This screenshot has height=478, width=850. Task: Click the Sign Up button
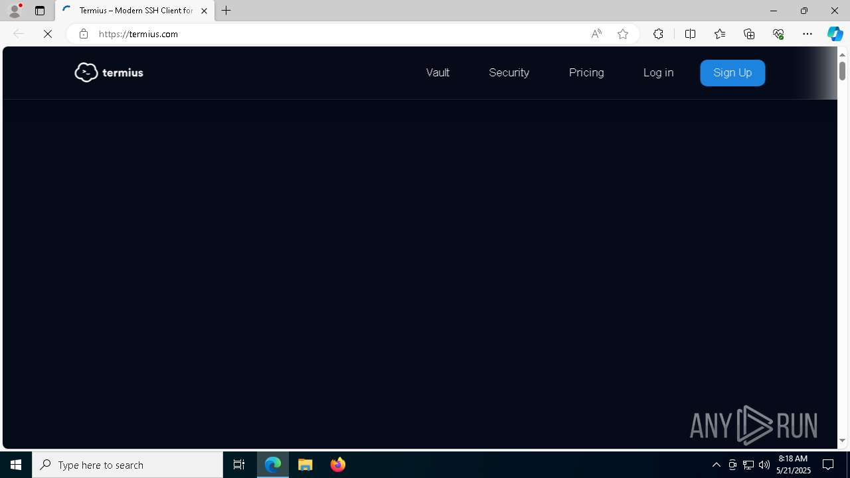(x=732, y=73)
